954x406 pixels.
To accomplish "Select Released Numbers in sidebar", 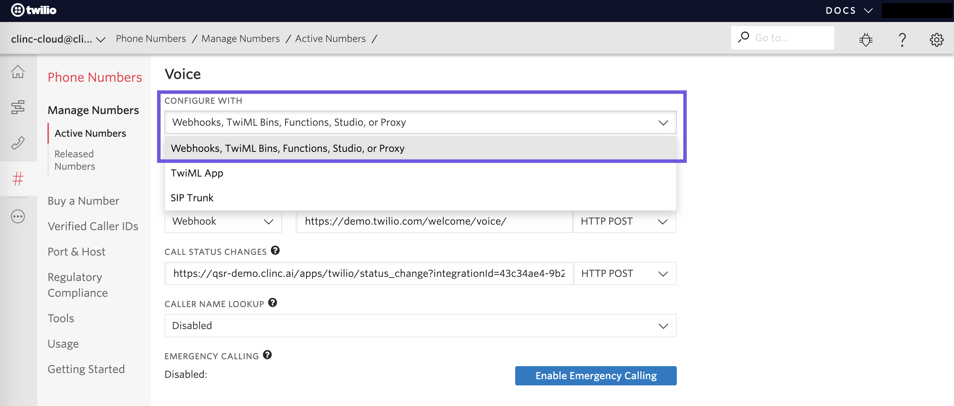I will (75, 160).
